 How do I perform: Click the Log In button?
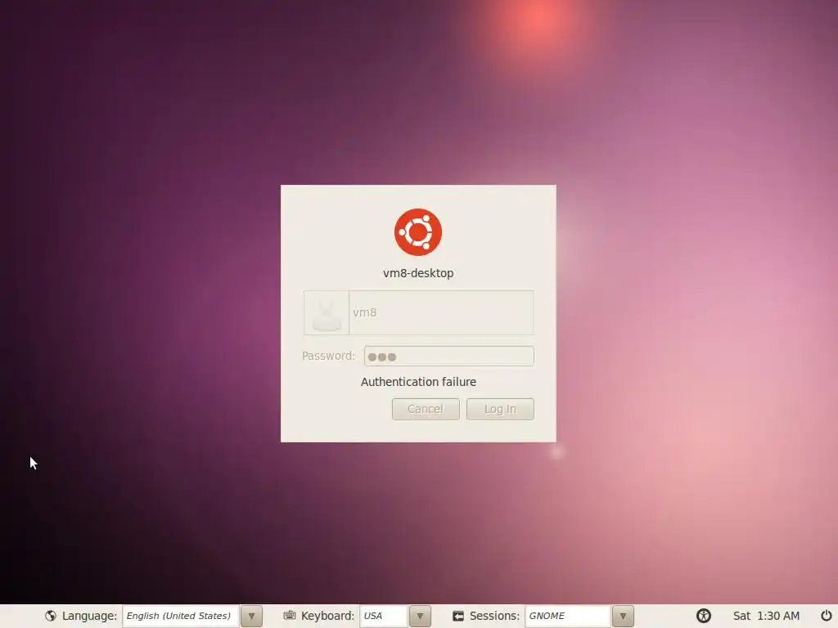[500, 409]
